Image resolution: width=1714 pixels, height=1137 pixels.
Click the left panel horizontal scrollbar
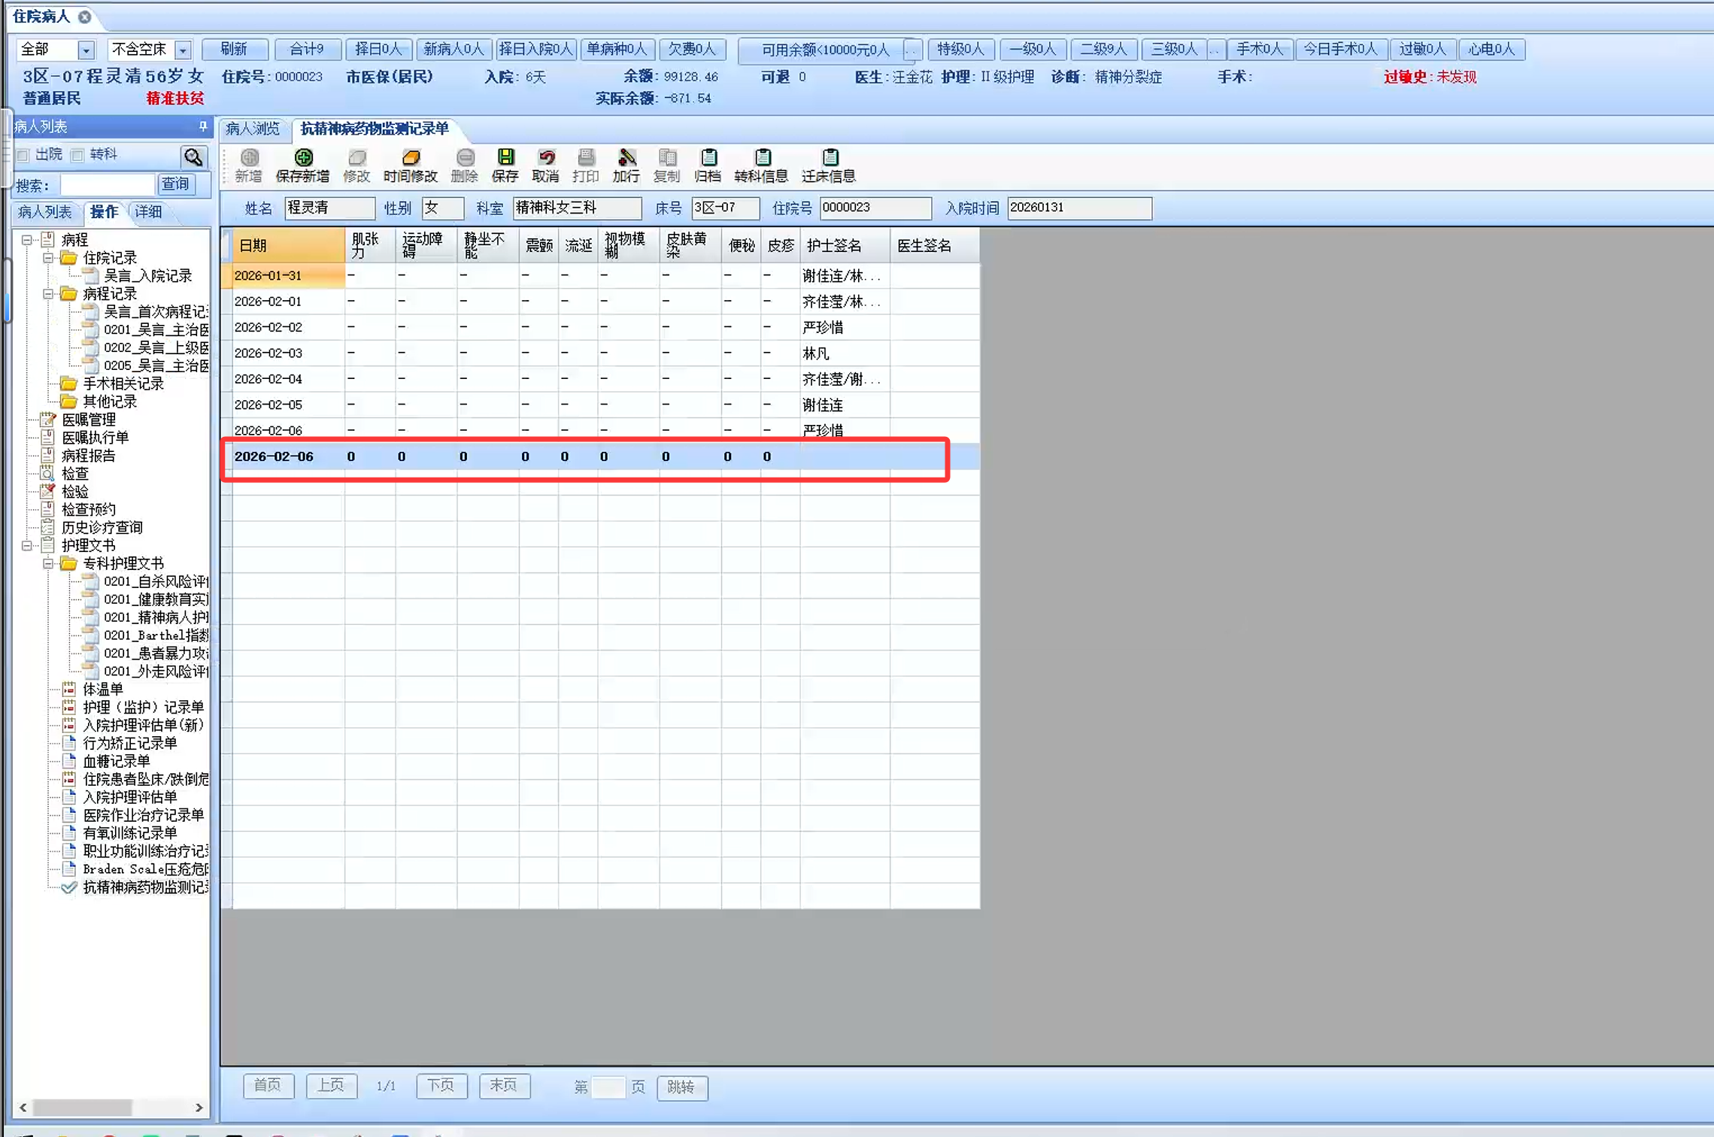(83, 1108)
